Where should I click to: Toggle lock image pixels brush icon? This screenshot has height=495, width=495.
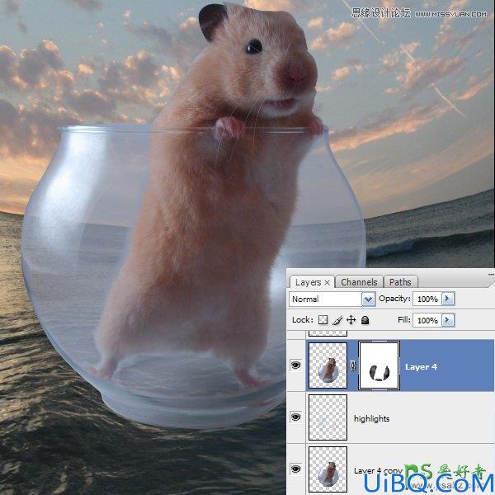(x=337, y=320)
